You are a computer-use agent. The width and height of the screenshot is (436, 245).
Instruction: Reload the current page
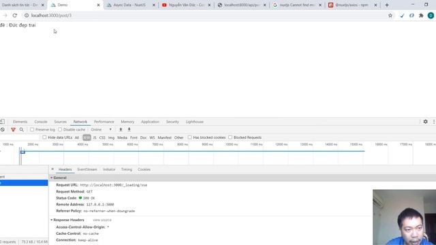pos(15,16)
